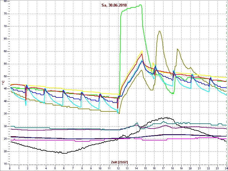This screenshot has height=171, width=228.
Task: Choose the 60 label on temperature axis
Action: 5,51
